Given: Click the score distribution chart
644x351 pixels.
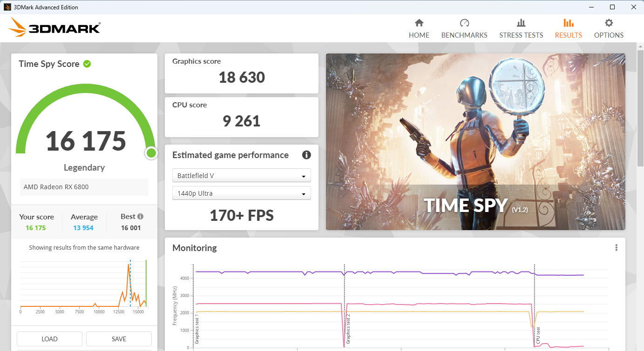Looking at the screenshot, I should pos(83,284).
